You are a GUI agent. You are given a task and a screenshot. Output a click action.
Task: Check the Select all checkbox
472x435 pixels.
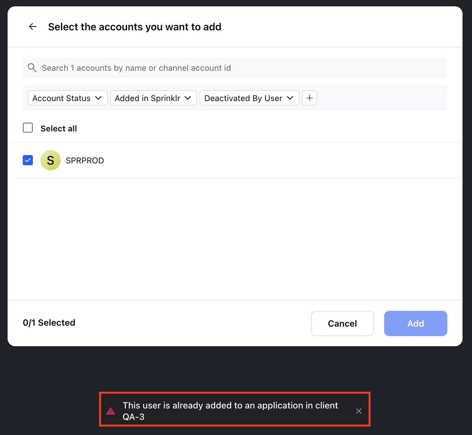point(28,128)
